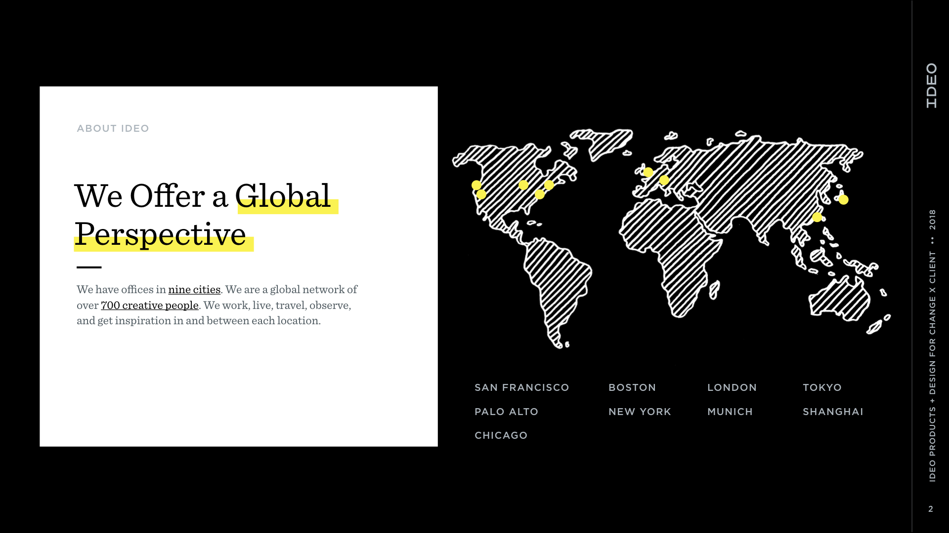Click the Australia continent on the map
This screenshot has width=949, height=533.
point(839,299)
